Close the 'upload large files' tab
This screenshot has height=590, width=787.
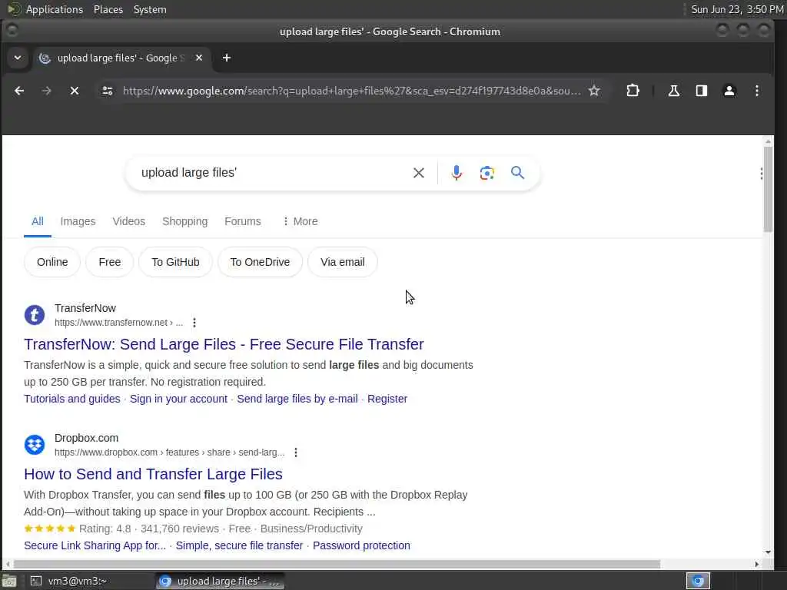coord(199,58)
